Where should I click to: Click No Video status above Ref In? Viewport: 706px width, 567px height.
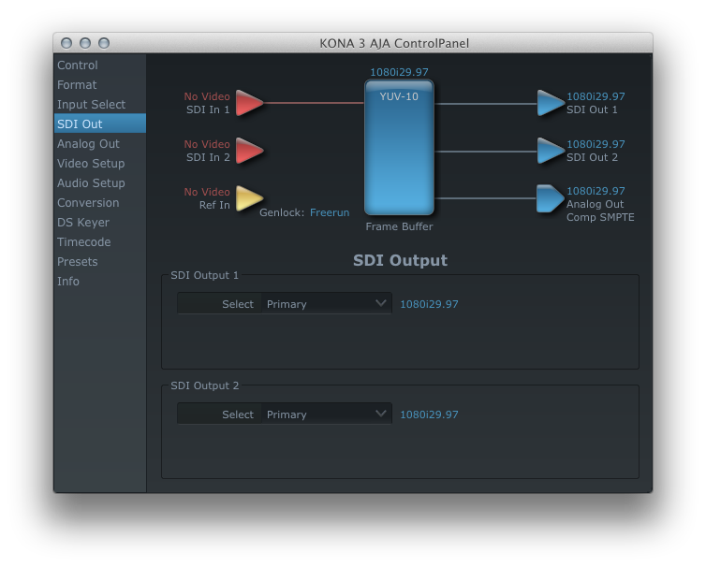coord(207,192)
